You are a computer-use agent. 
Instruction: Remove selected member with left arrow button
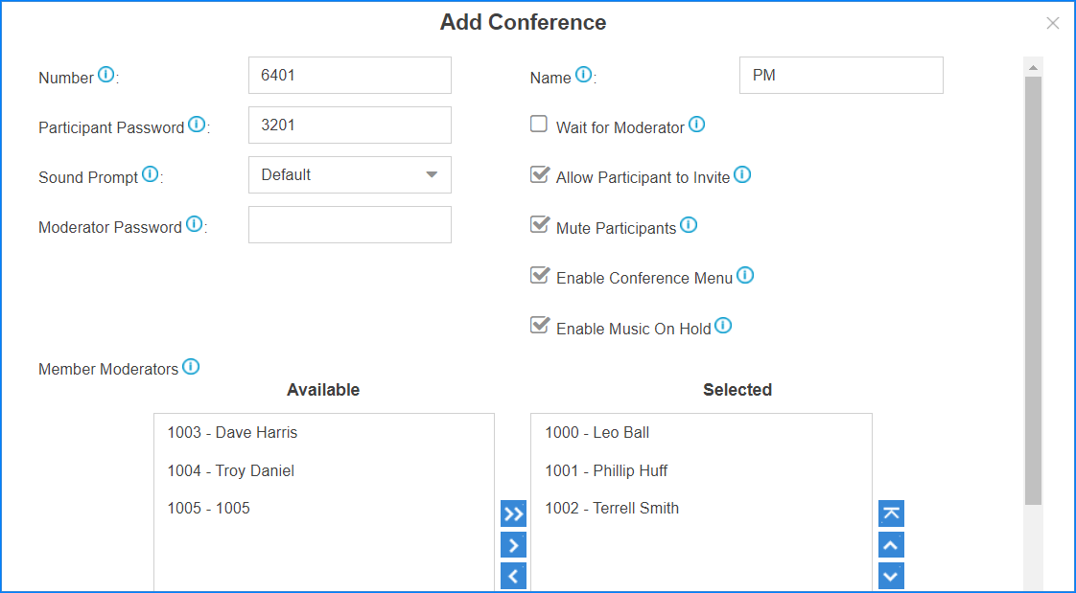pyautogui.click(x=513, y=576)
